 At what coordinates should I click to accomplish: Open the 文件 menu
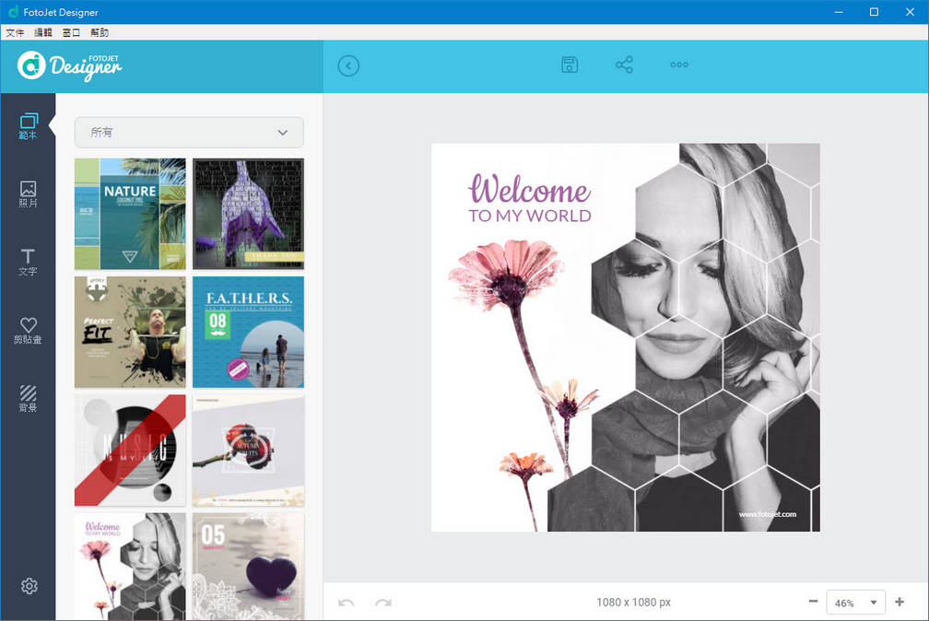15,32
